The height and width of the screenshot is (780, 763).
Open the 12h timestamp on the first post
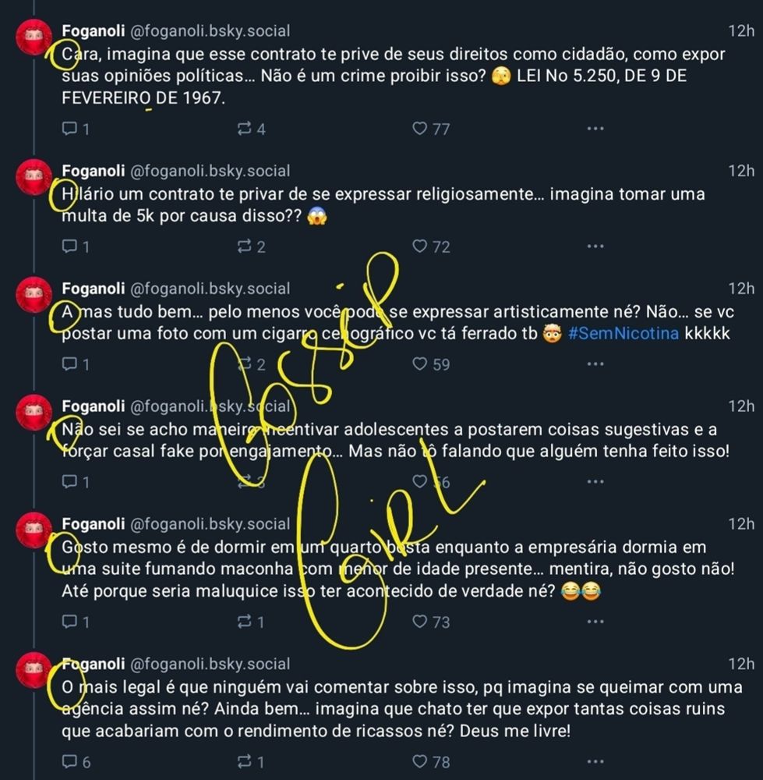741,31
